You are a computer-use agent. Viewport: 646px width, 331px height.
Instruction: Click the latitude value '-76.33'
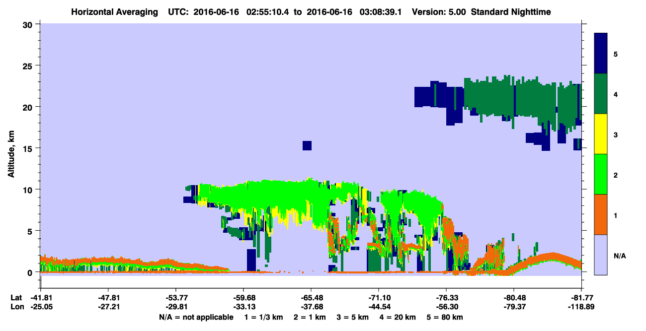446,298
